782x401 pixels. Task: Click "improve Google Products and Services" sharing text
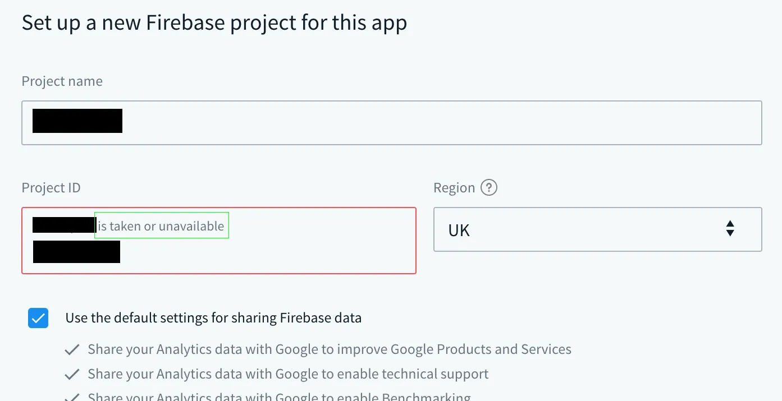click(x=330, y=349)
